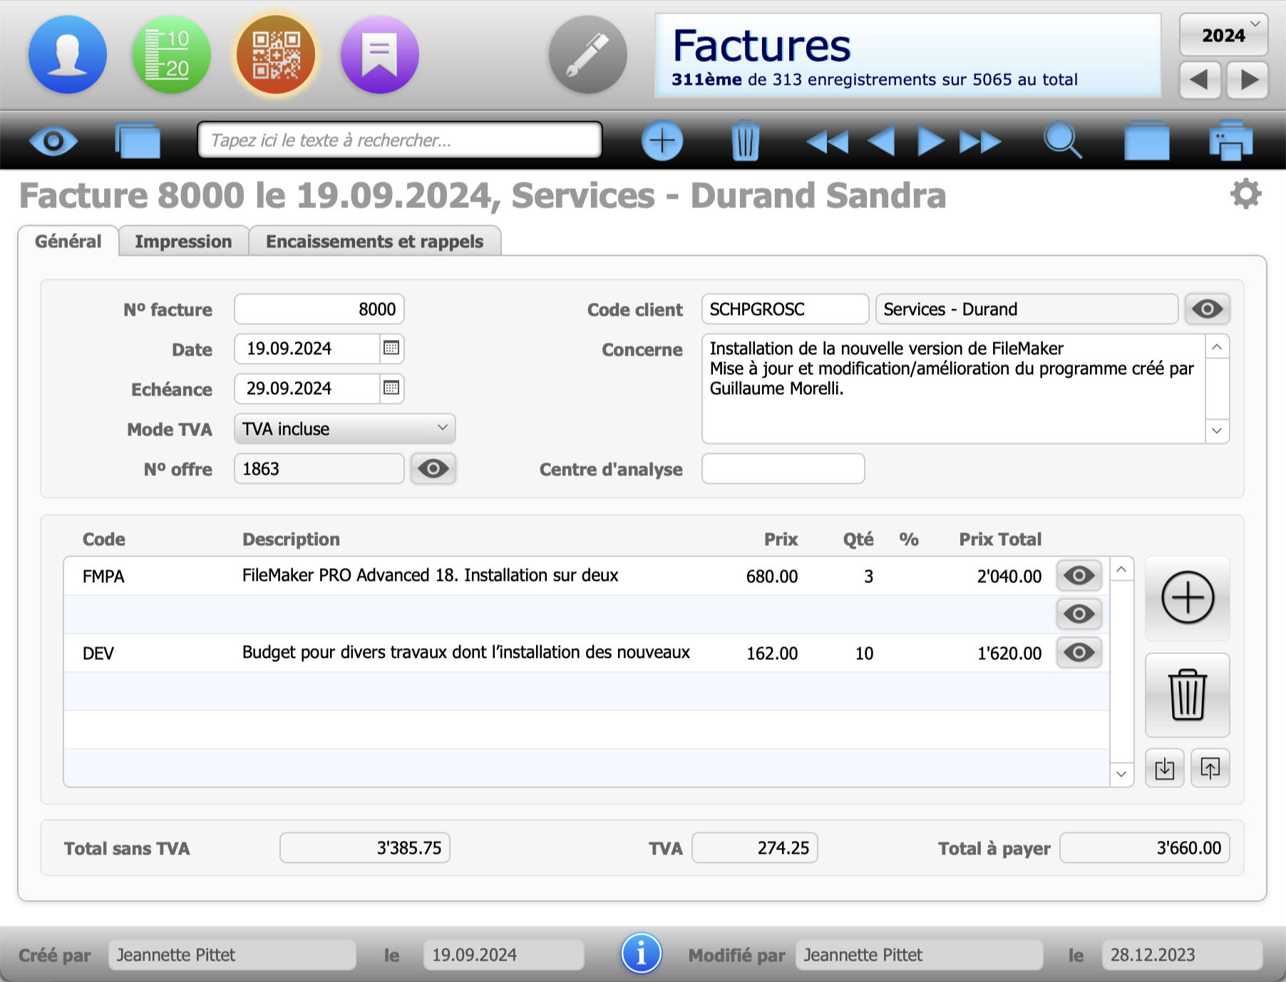The height and width of the screenshot is (982, 1286).
Task: Add a new line item with plus button
Action: (1187, 599)
